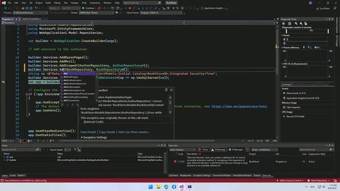The image size is (340, 191).
Task: Close the exception helper popup
Action: pyautogui.click(x=171, y=90)
